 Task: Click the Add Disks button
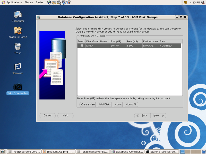tap(105, 104)
